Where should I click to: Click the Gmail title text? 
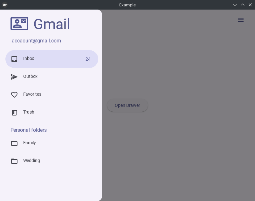(52, 24)
